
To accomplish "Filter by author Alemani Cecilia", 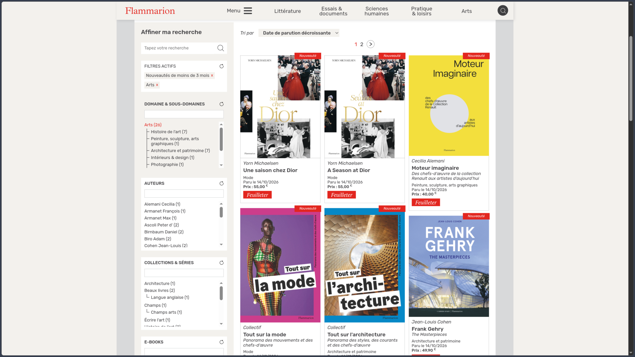I will (x=162, y=204).
